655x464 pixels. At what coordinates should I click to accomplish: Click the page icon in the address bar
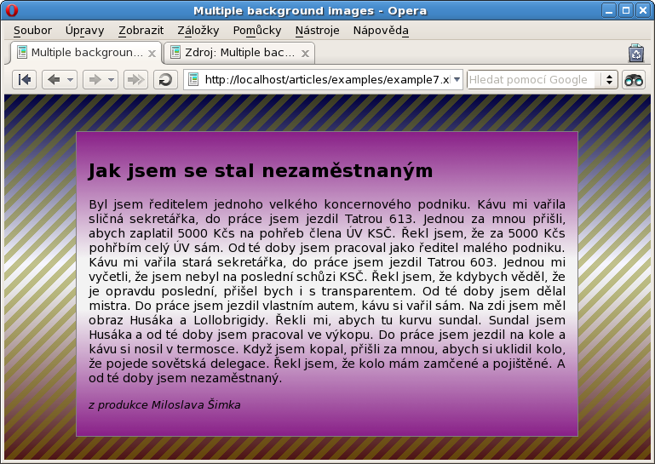point(193,79)
